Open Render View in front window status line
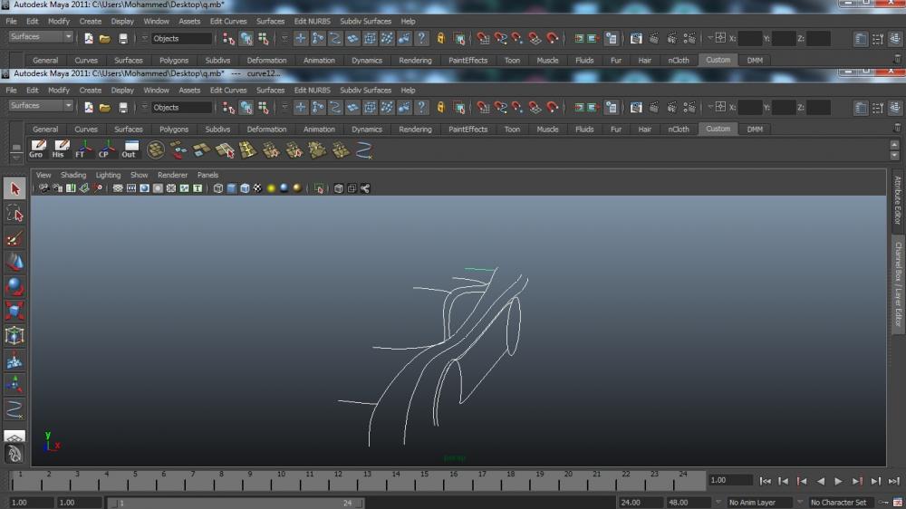 pyautogui.click(x=636, y=108)
